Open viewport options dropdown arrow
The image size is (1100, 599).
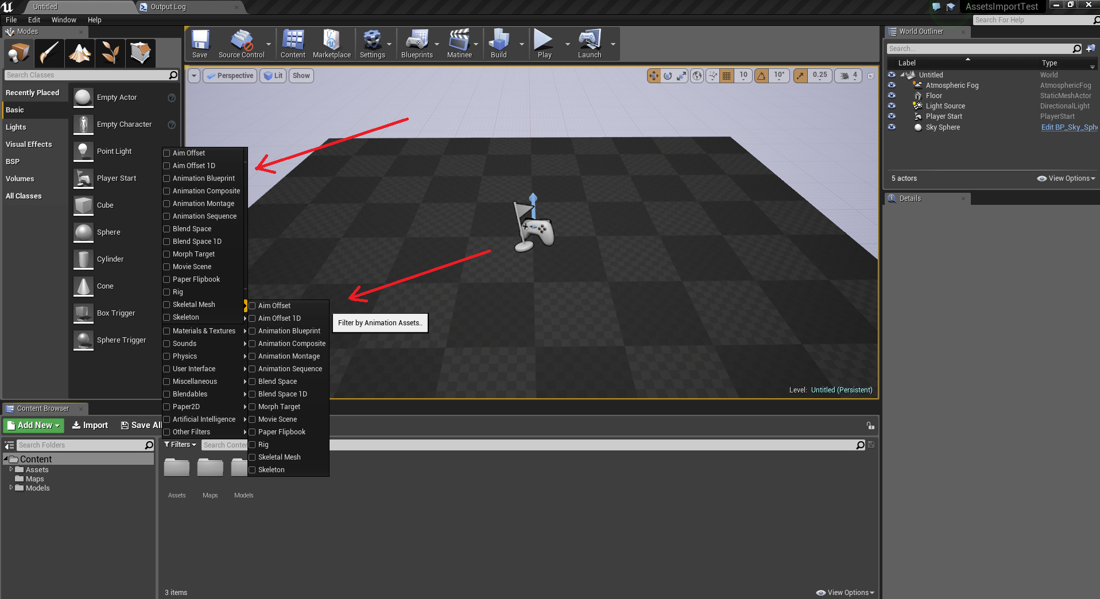tap(194, 76)
